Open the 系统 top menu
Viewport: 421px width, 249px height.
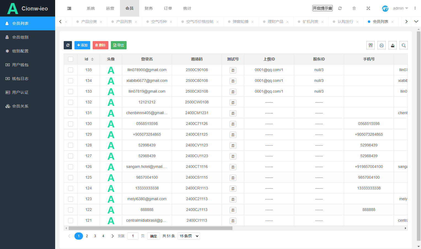tap(91, 8)
